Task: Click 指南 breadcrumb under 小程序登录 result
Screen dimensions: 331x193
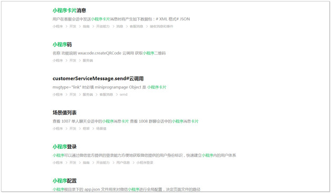Action: tap(86, 162)
